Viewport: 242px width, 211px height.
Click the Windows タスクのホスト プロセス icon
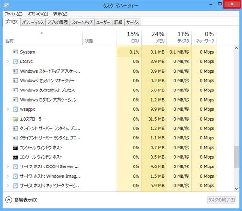15,90
